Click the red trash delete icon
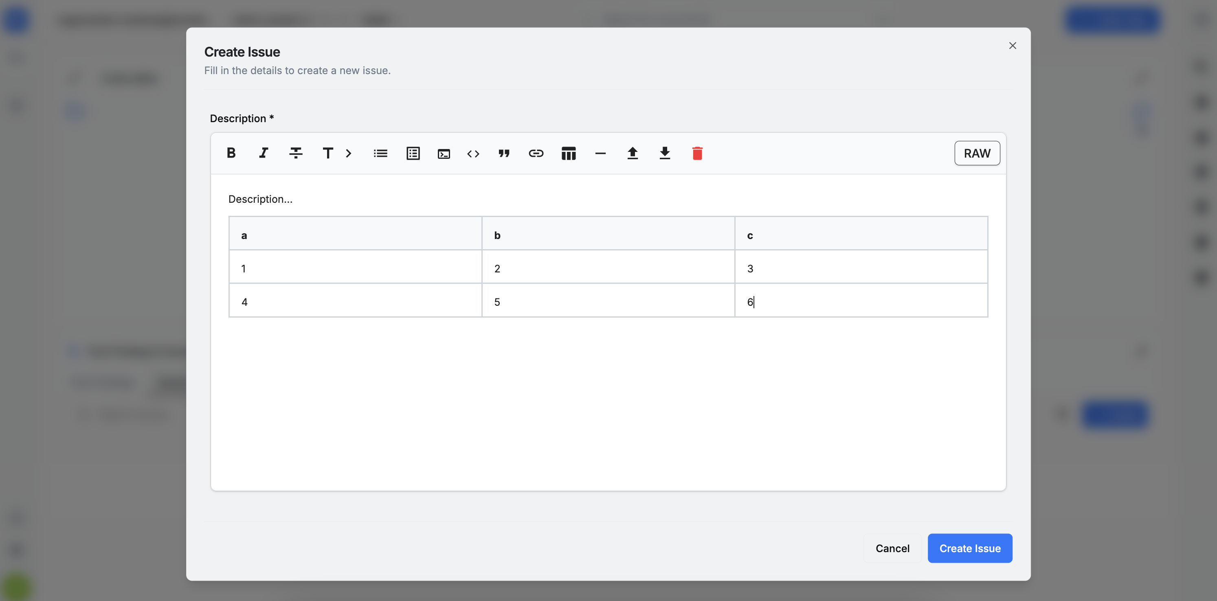This screenshot has height=601, width=1217. (697, 153)
